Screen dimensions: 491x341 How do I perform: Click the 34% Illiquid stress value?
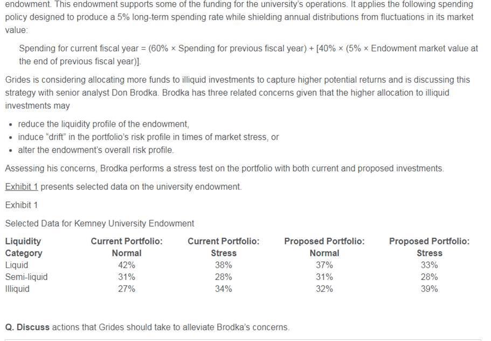pyautogui.click(x=223, y=289)
